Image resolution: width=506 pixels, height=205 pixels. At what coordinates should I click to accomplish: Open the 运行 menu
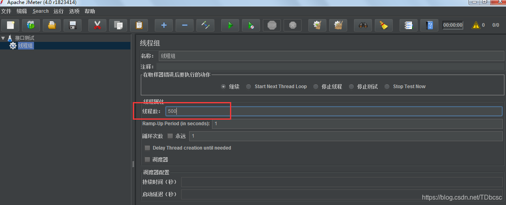click(58, 11)
